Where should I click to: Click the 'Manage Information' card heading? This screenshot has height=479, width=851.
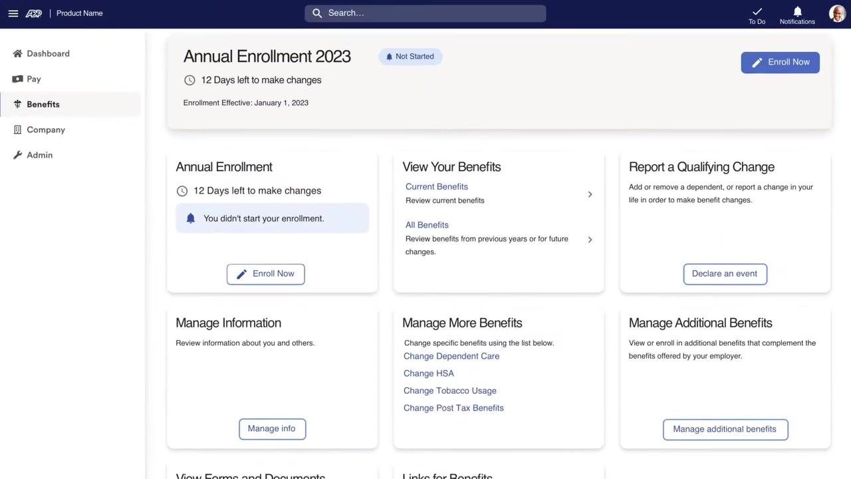tap(229, 323)
